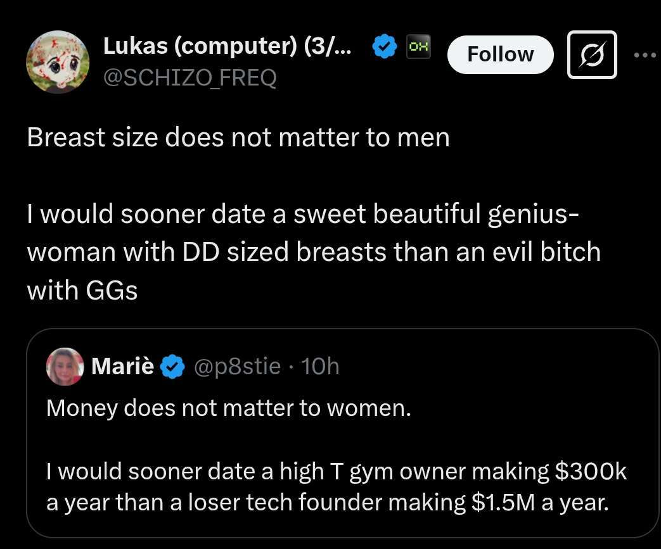Open the Grok slashed-square icon
661x549 pixels.
(x=591, y=54)
